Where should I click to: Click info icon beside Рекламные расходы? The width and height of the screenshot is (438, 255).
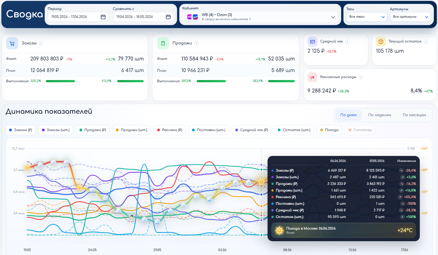(x=361, y=77)
